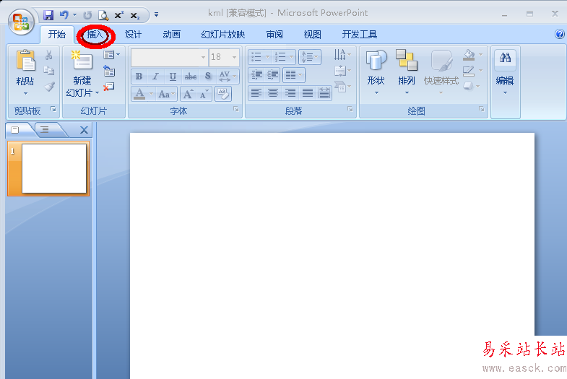Toggle italic formatting
The image size is (567, 379).
[155, 77]
